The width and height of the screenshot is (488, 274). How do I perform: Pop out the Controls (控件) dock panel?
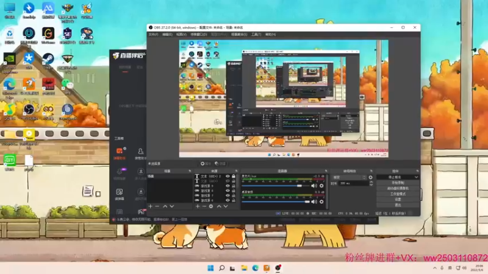click(x=417, y=171)
